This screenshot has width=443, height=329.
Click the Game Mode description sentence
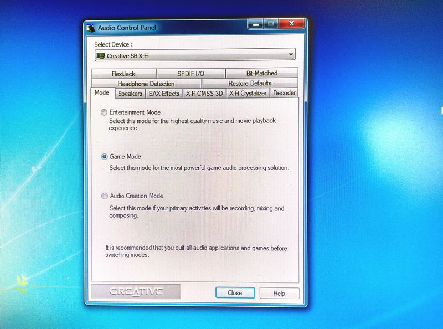pyautogui.click(x=199, y=168)
